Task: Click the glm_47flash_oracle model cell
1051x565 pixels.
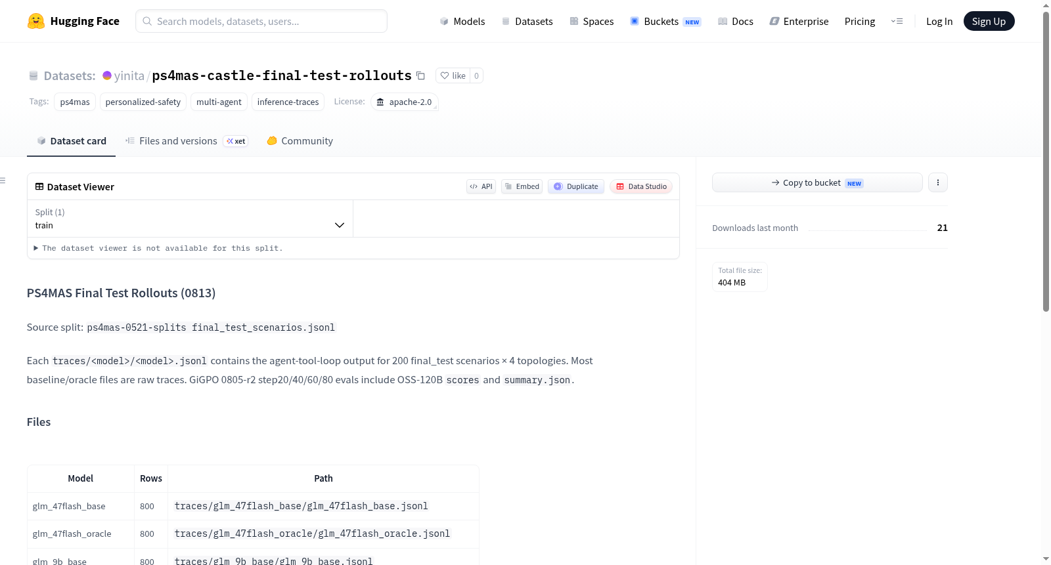Action: coord(81,534)
